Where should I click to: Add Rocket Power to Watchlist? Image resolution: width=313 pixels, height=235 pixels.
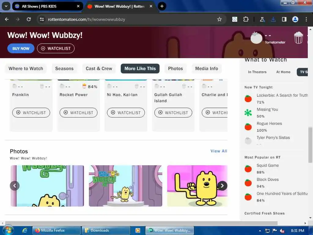point(79,113)
